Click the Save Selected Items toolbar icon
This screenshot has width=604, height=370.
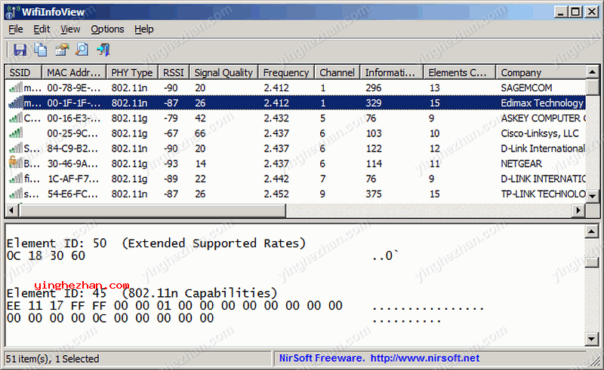click(20, 50)
